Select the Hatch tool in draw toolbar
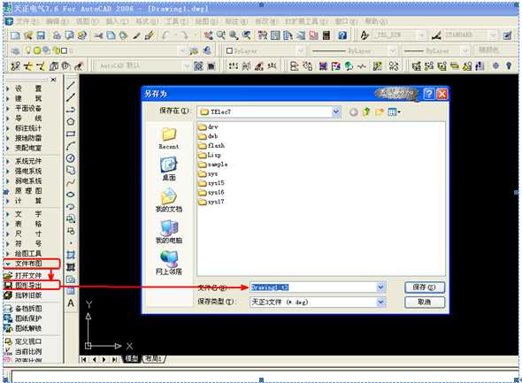Screen dimensions: 522x383 tap(71, 267)
